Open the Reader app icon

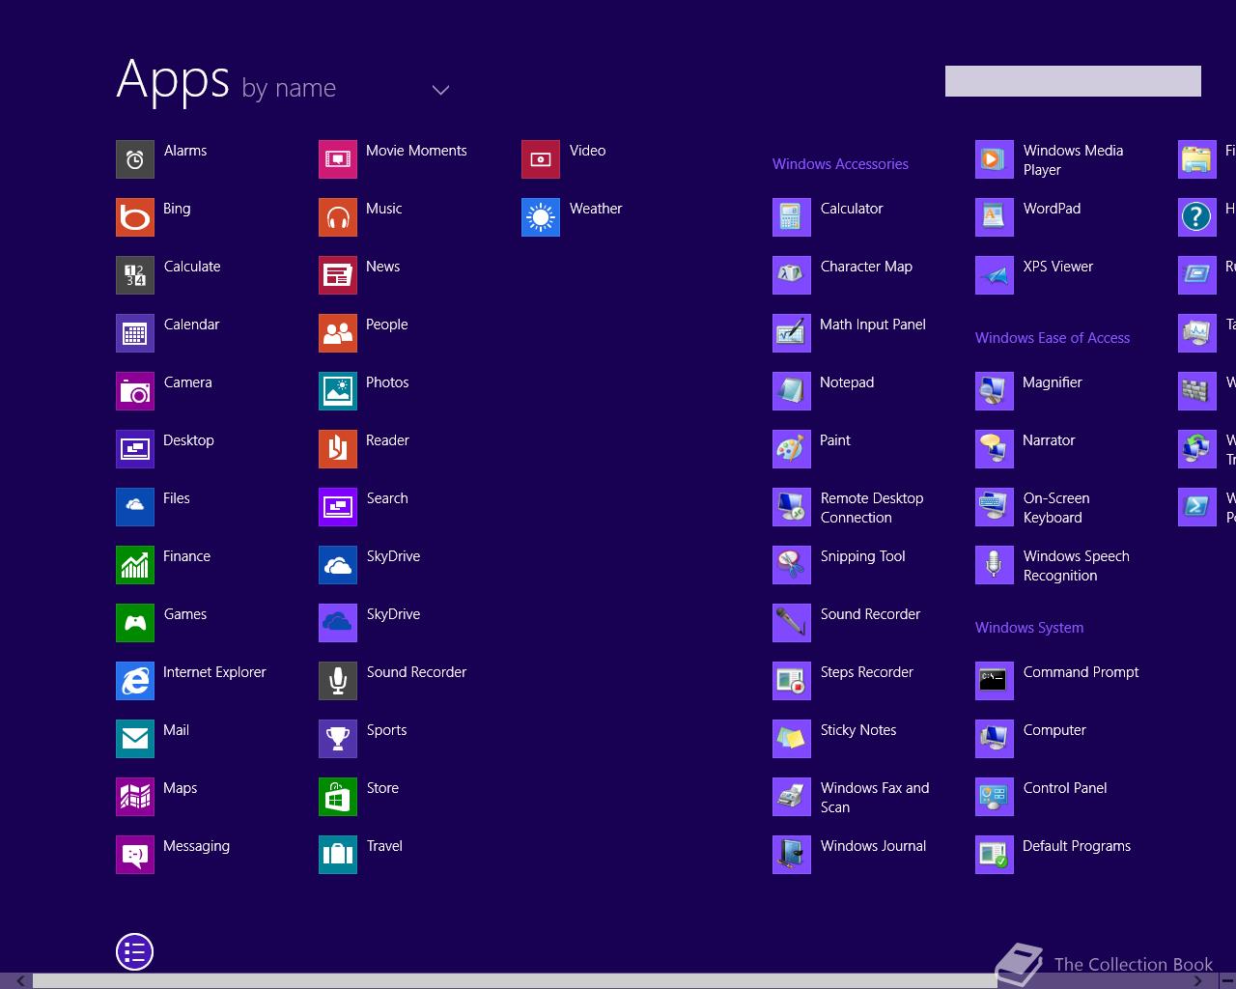[x=338, y=449]
